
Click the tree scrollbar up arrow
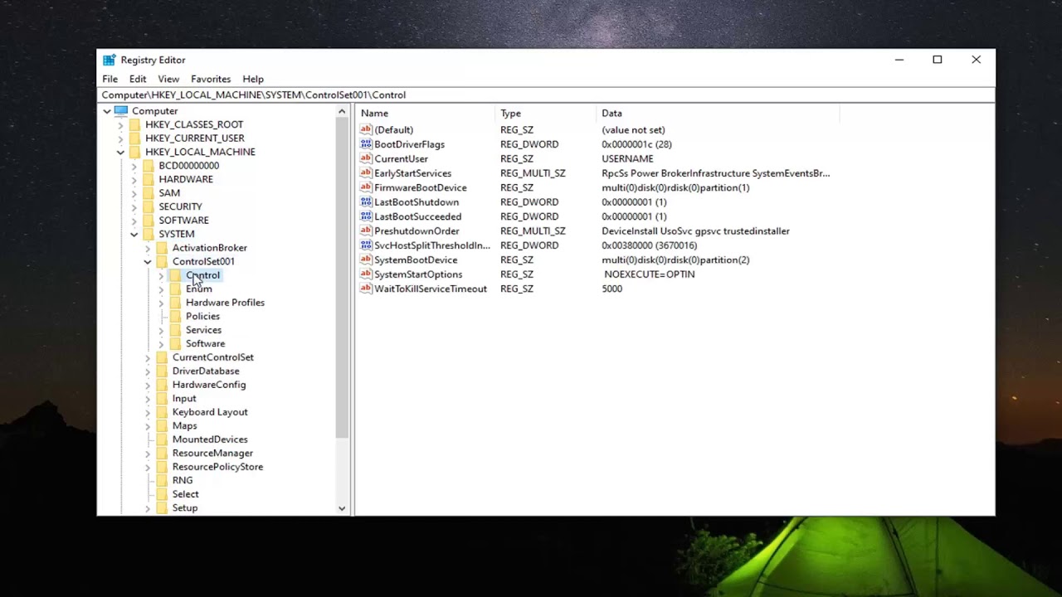[342, 111]
